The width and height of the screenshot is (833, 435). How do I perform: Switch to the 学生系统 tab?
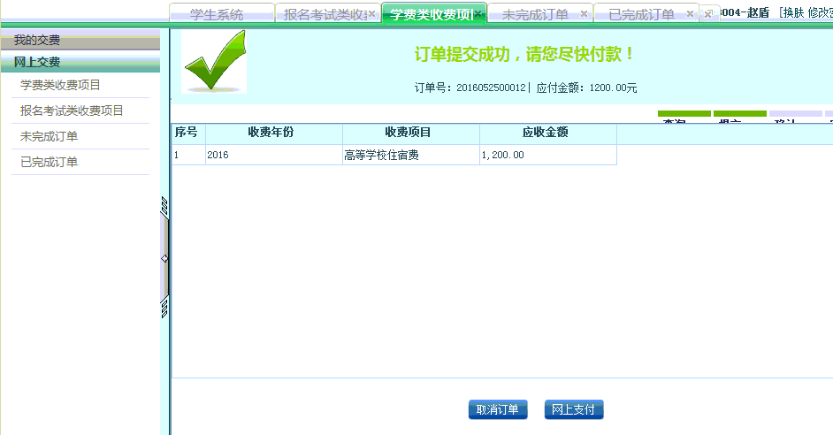pyautogui.click(x=217, y=15)
